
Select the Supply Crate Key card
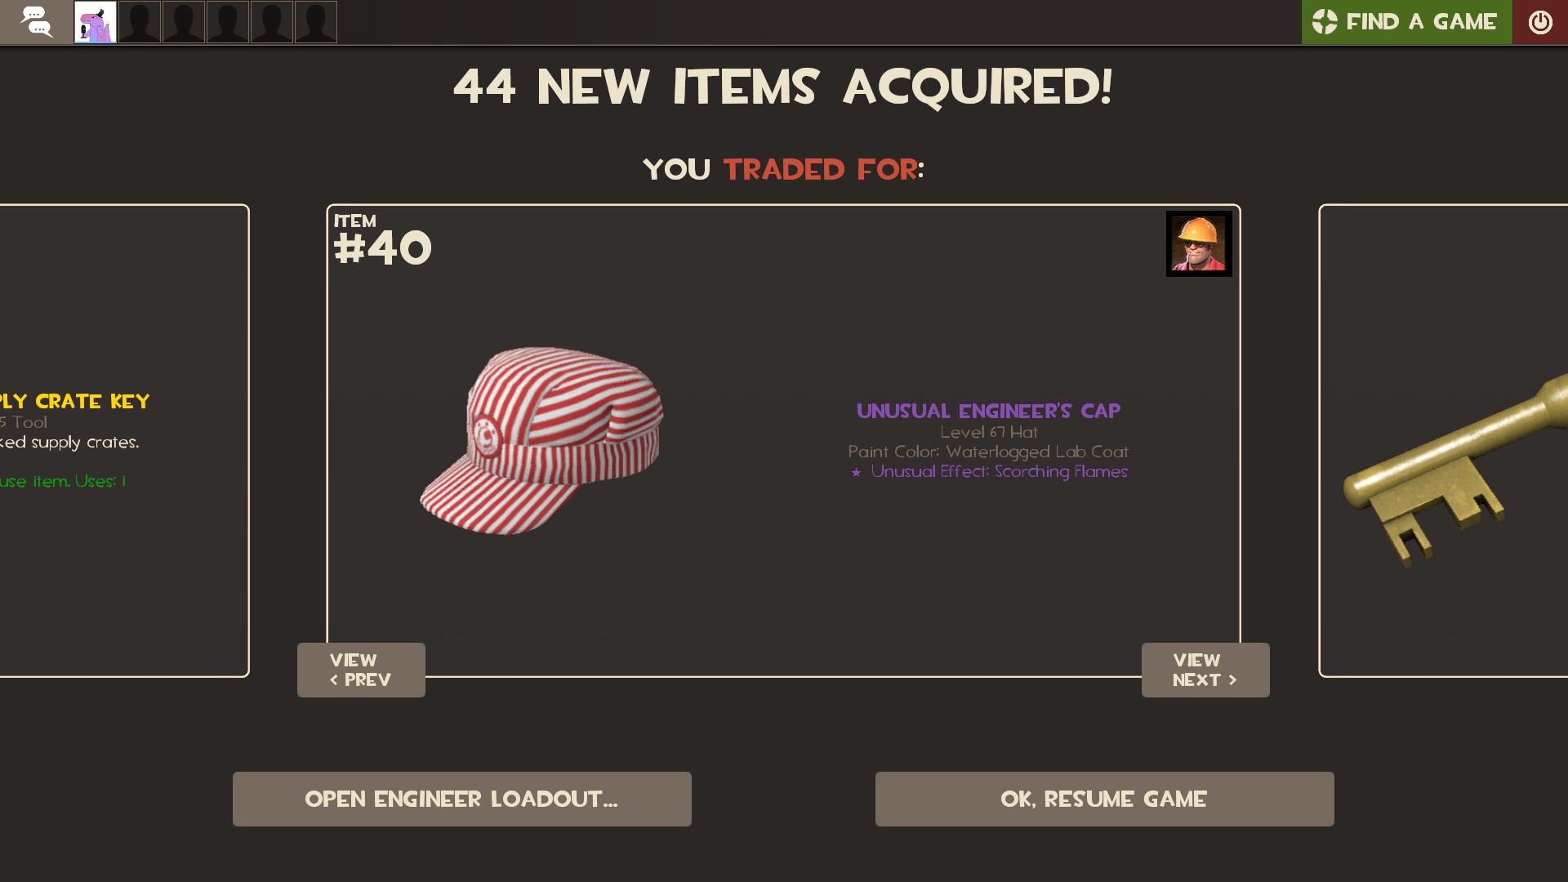pos(124,440)
